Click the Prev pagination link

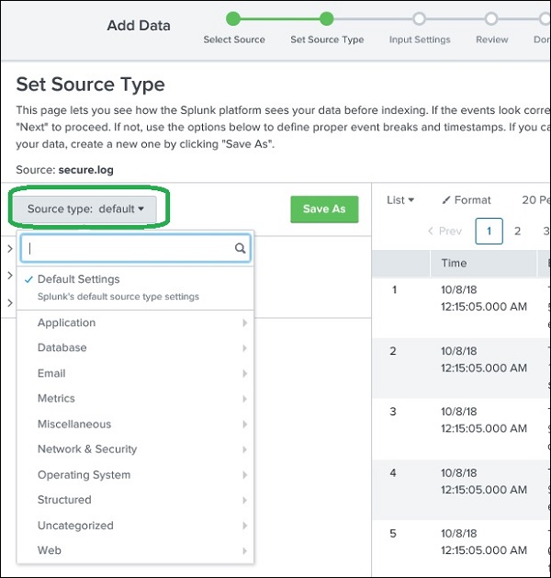pos(445,232)
